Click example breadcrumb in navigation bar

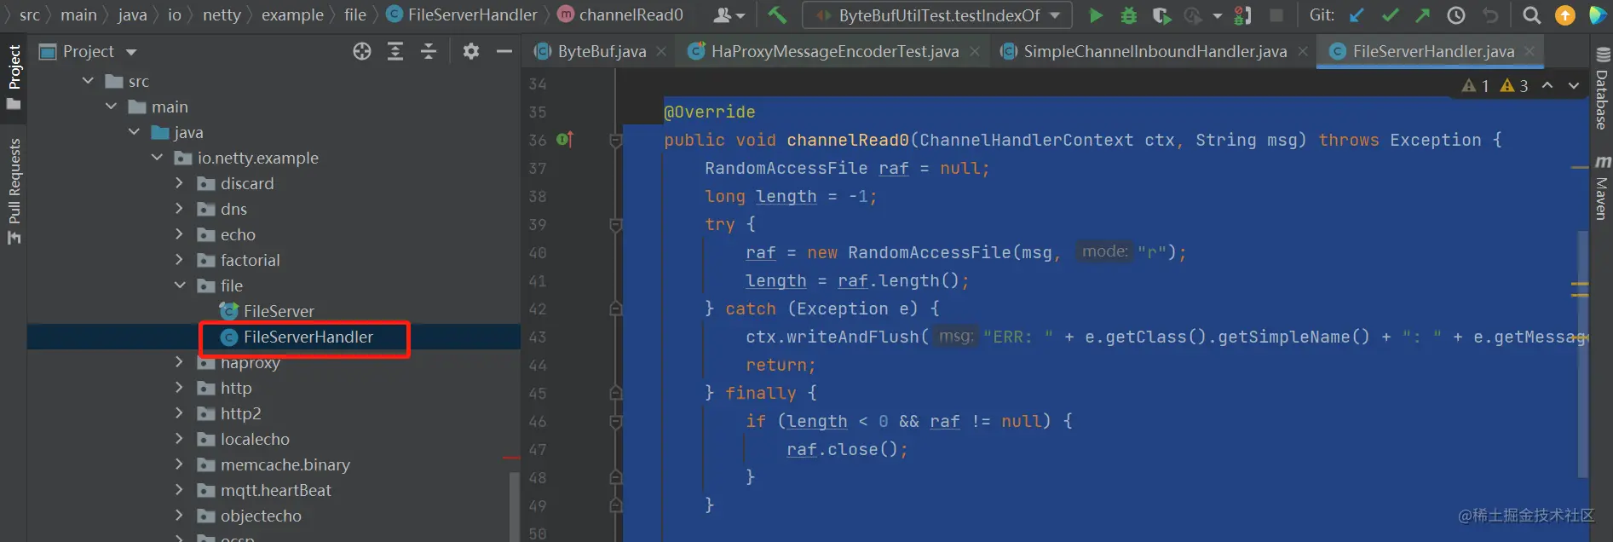coord(292,14)
